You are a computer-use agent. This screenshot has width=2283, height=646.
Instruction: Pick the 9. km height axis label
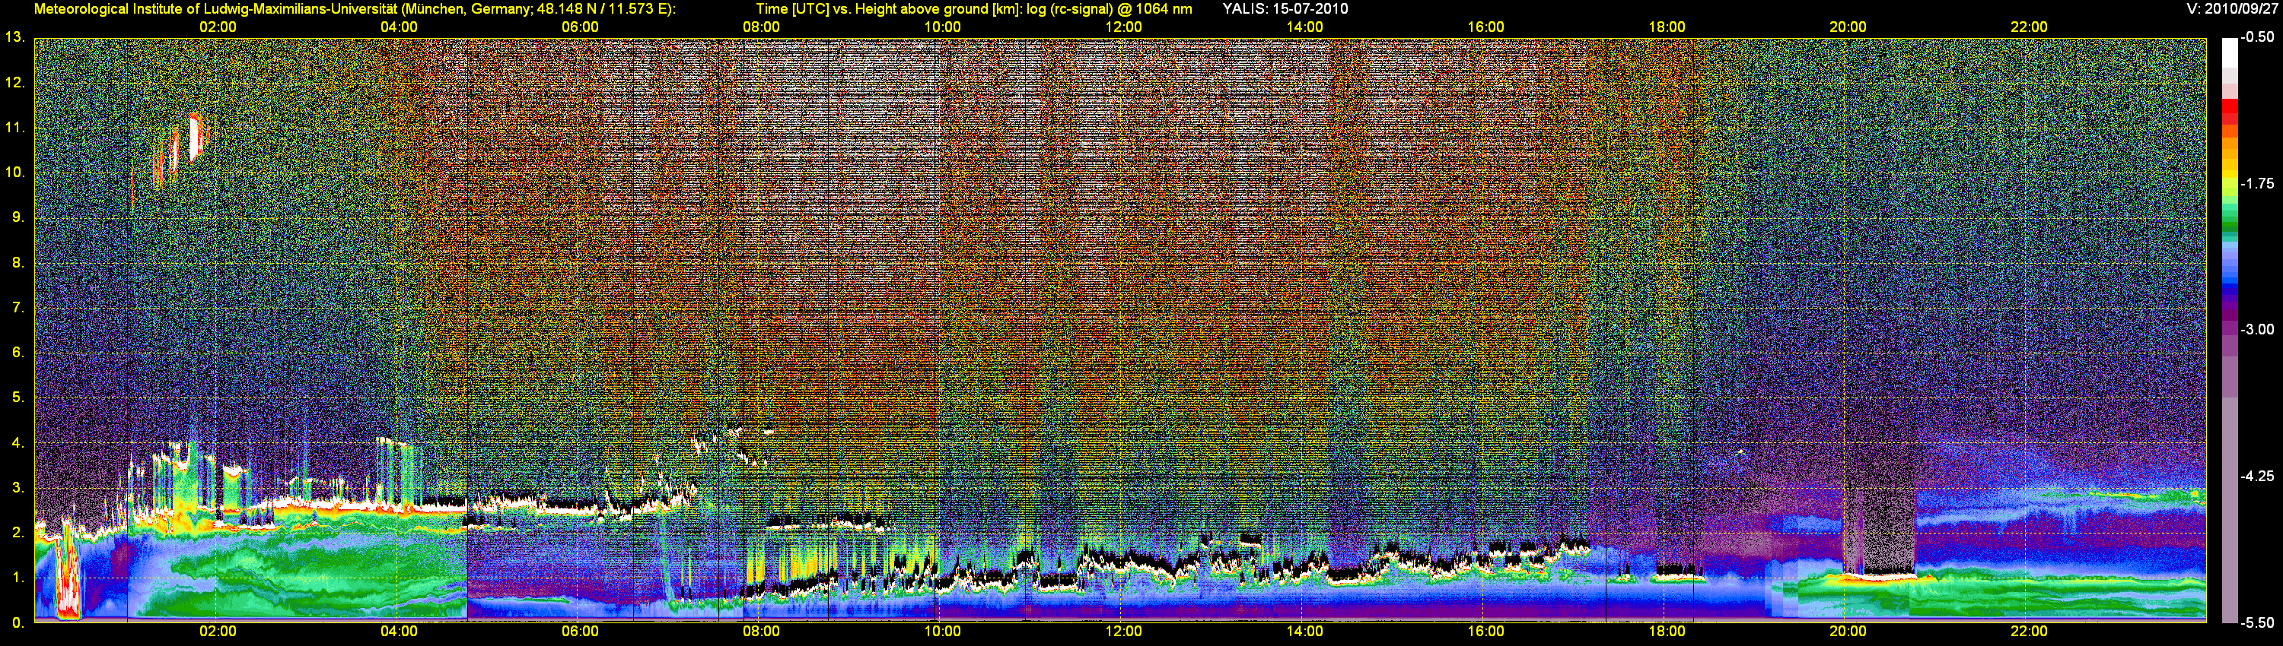coord(18,217)
